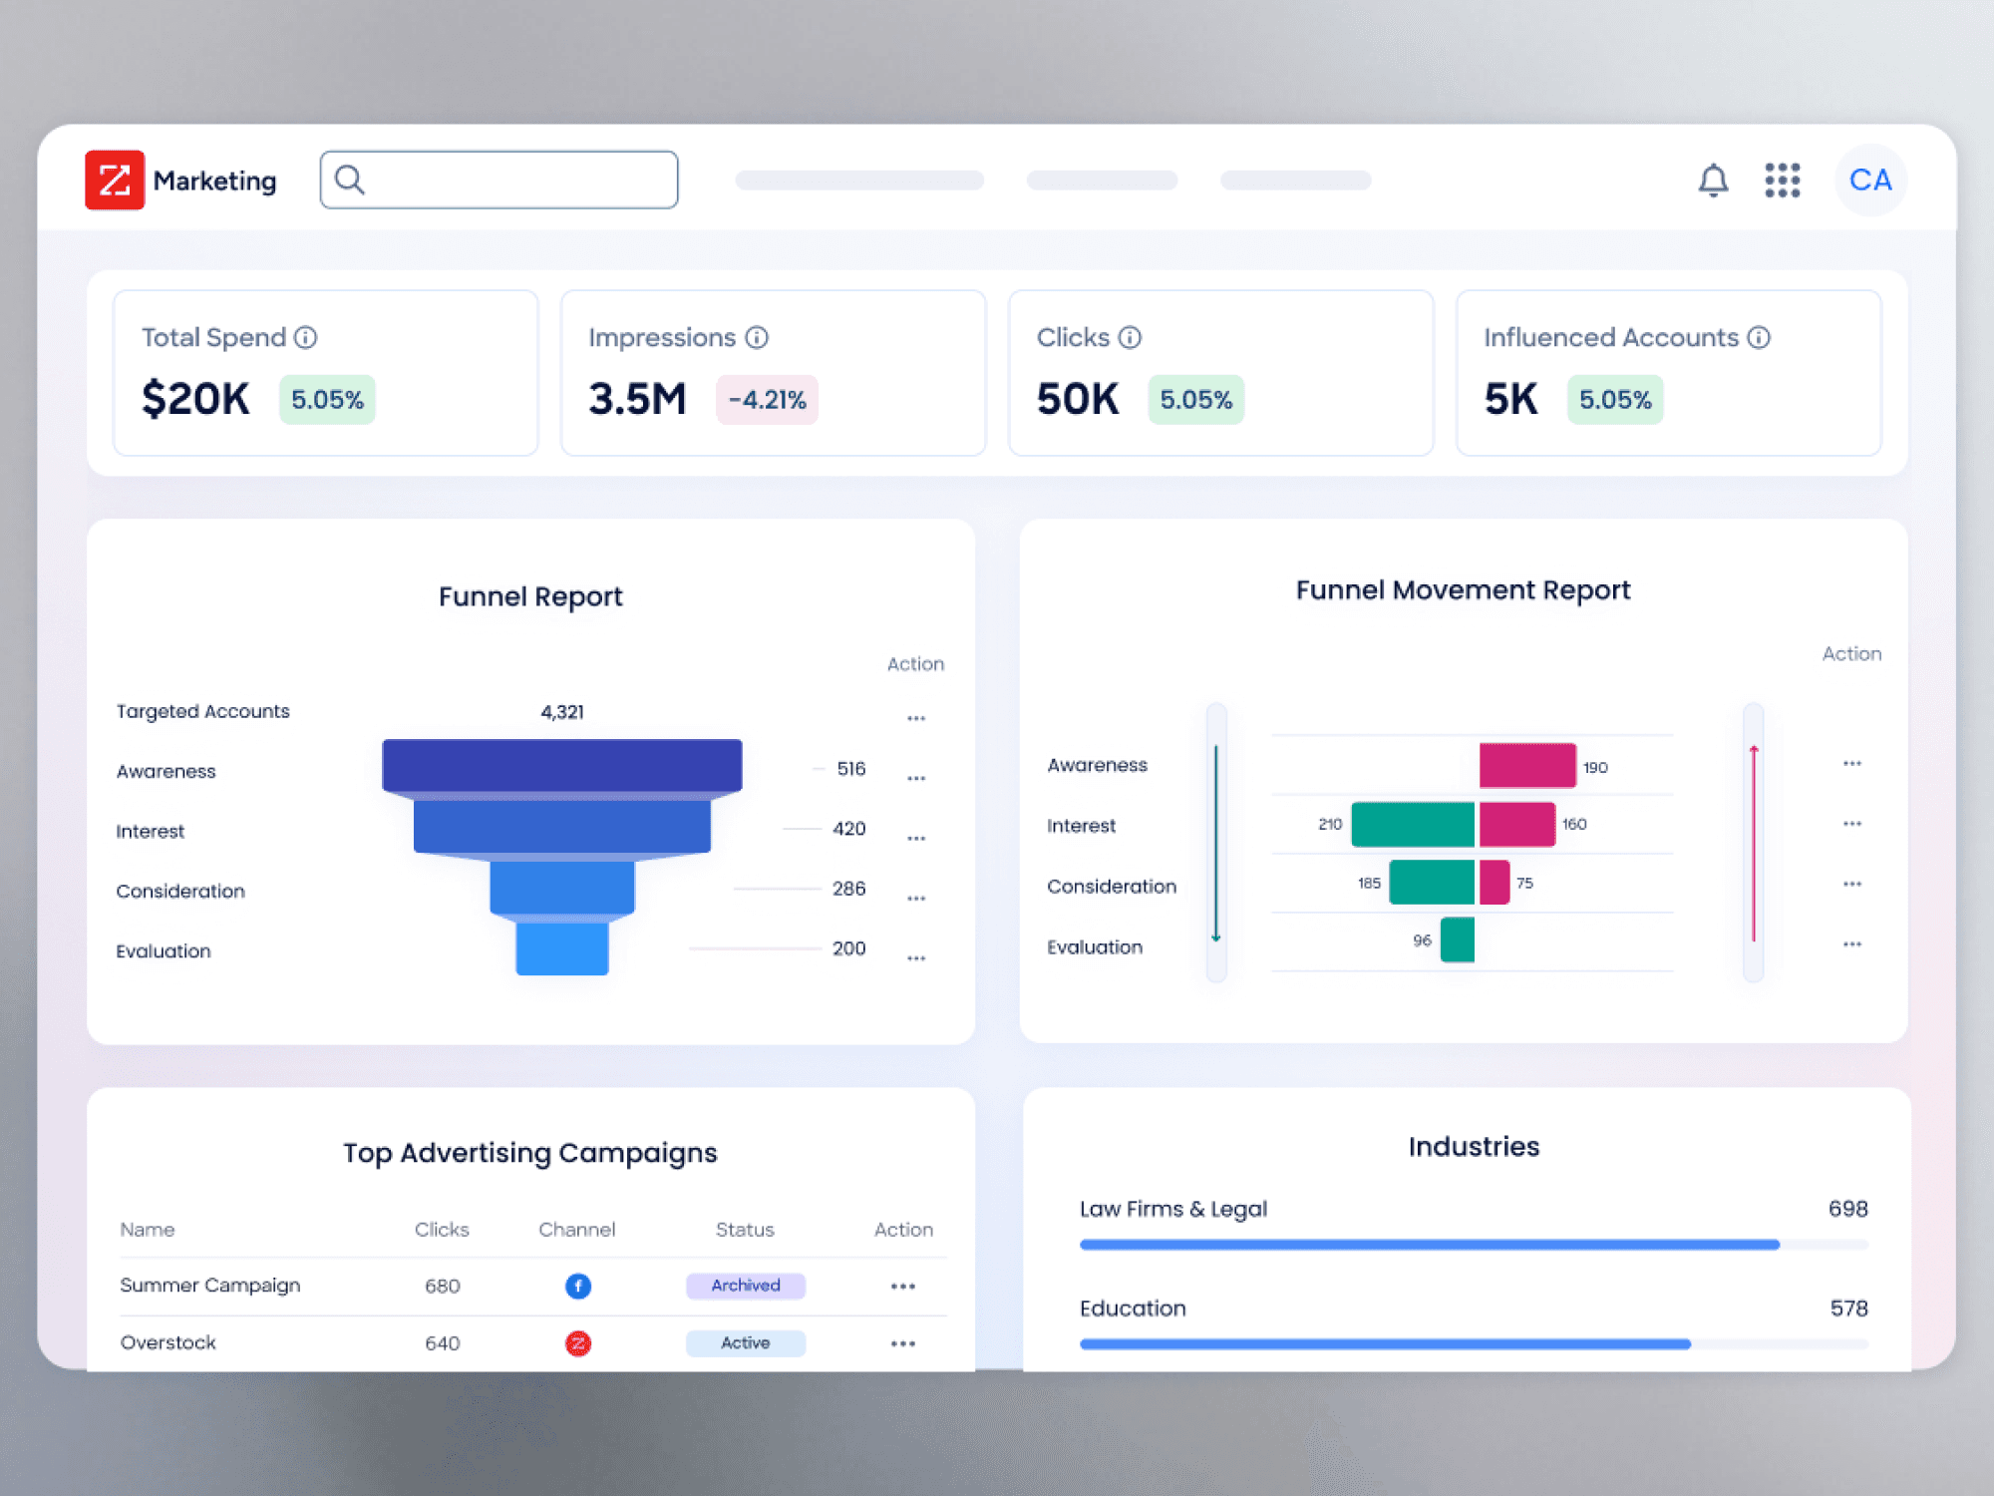Click the Clicks column header
The height and width of the screenshot is (1496, 1994).
coord(442,1230)
